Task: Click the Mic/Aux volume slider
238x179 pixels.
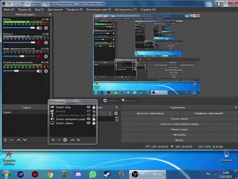Action: [19, 28]
